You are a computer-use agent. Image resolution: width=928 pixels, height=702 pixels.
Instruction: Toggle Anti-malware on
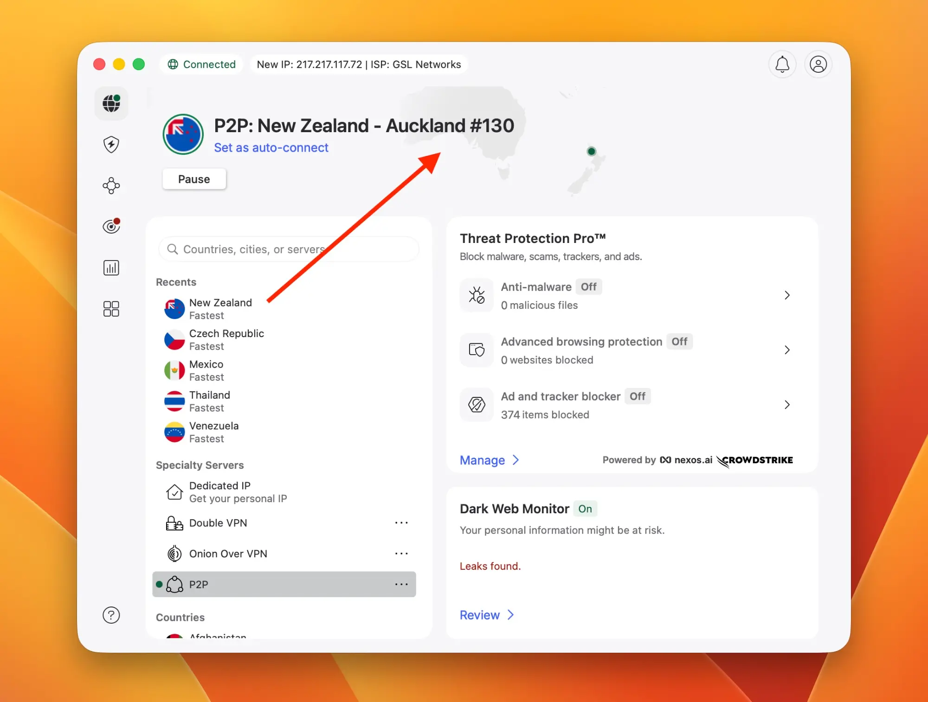pyautogui.click(x=588, y=287)
